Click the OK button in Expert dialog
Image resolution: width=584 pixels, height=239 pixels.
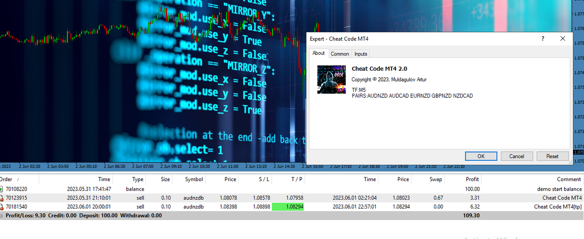pos(481,156)
